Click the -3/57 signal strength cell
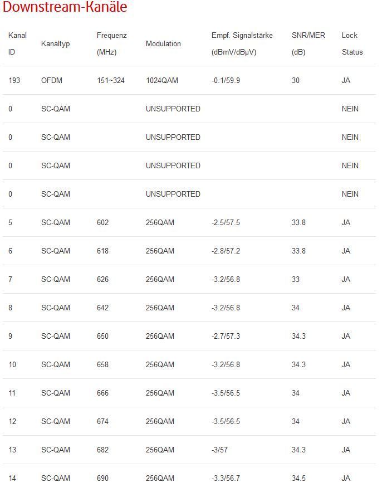 [x=219, y=450]
